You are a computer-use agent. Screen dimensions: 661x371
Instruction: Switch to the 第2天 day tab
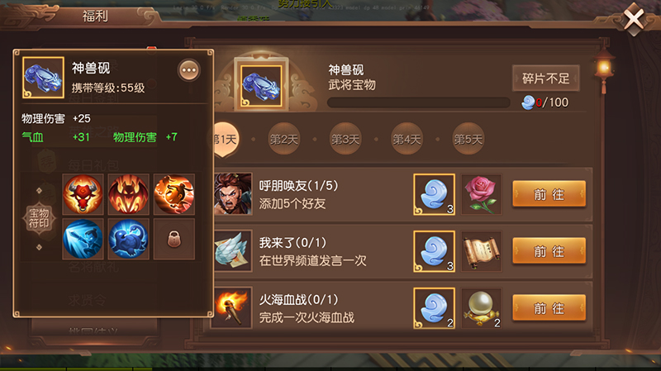coord(283,139)
